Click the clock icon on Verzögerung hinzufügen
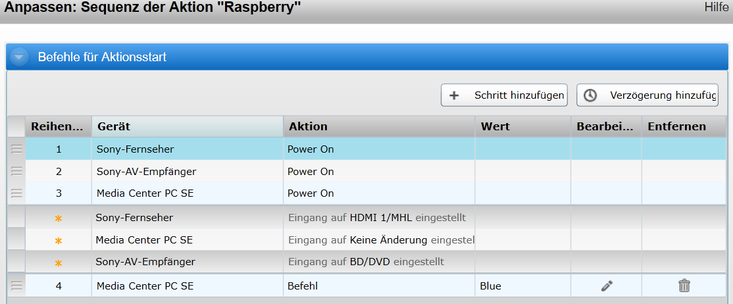This screenshot has height=304, width=733. (x=590, y=95)
